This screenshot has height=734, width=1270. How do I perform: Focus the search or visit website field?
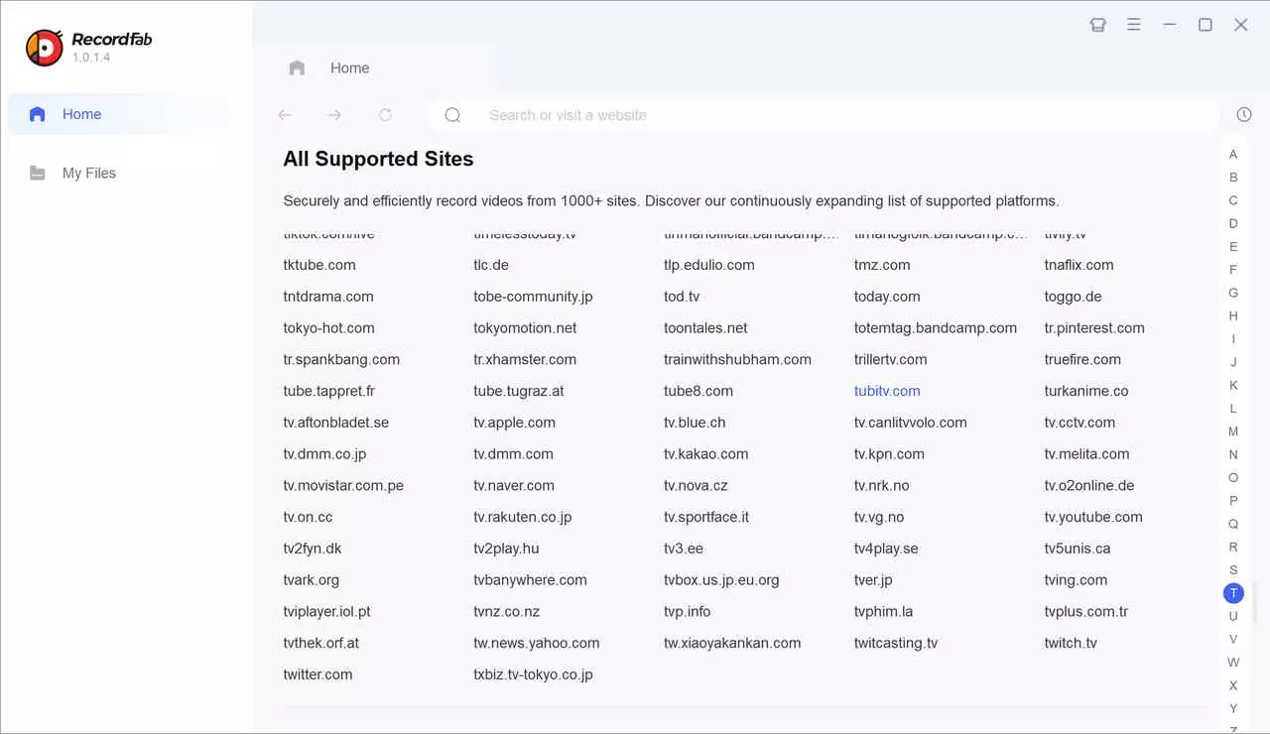pos(824,115)
